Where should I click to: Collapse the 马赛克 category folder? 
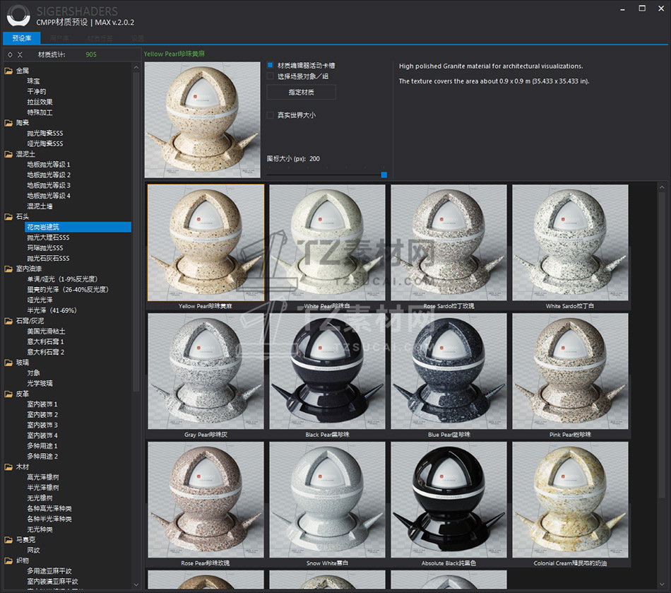coord(8,540)
